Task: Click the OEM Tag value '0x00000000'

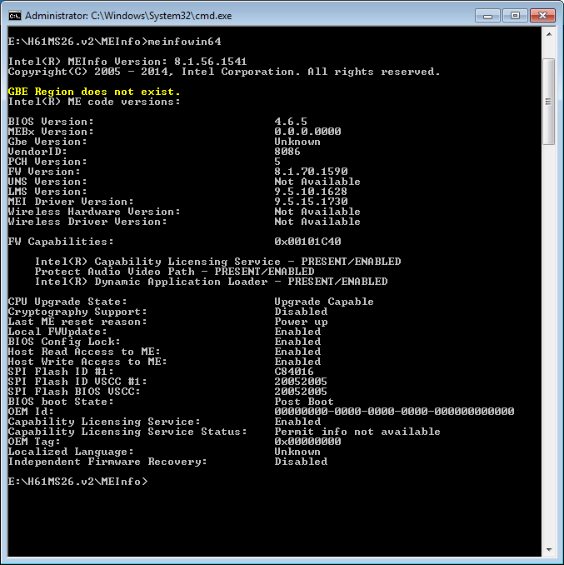Action: pyautogui.click(x=307, y=442)
